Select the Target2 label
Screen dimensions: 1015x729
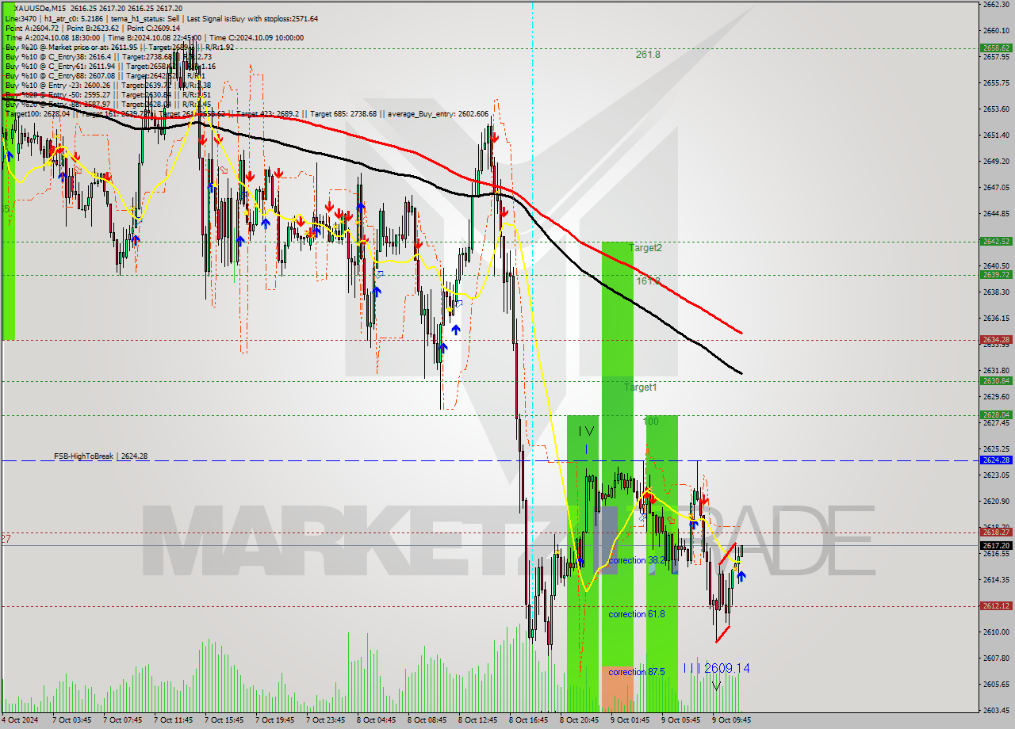pyautogui.click(x=645, y=248)
